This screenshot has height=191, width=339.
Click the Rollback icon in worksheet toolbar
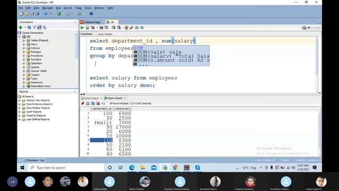point(119,28)
